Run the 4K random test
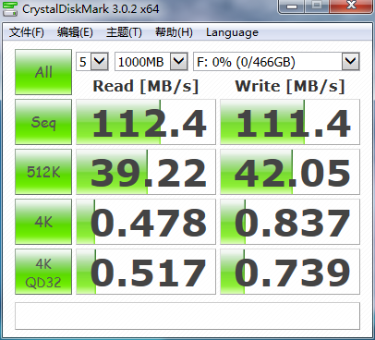 43,222
